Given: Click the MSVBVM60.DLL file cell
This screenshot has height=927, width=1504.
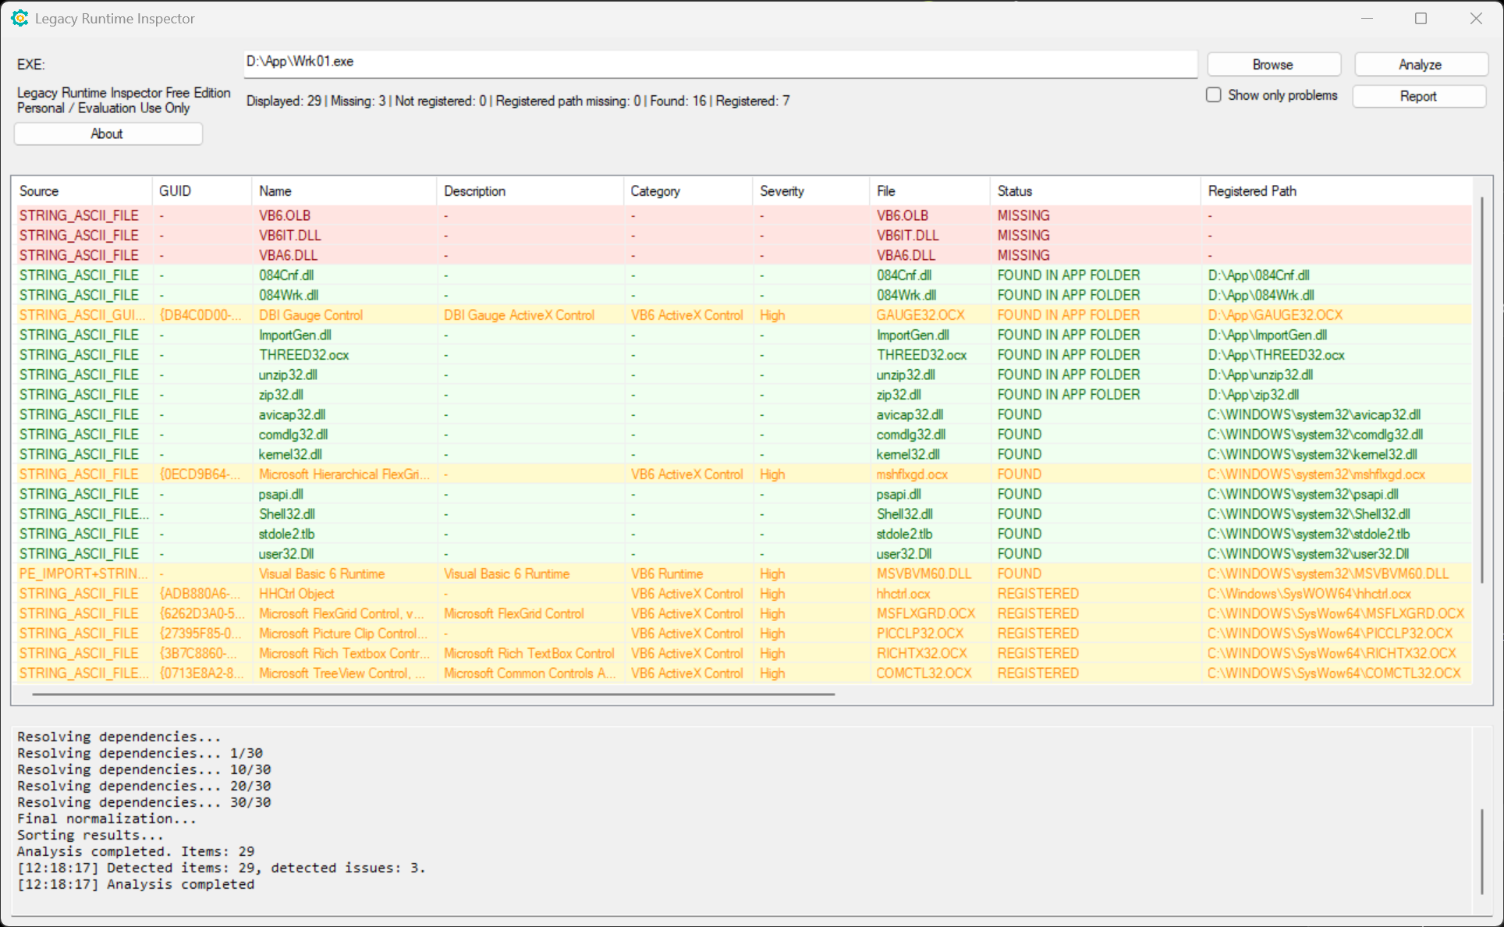Looking at the screenshot, I should pyautogui.click(x=930, y=574).
